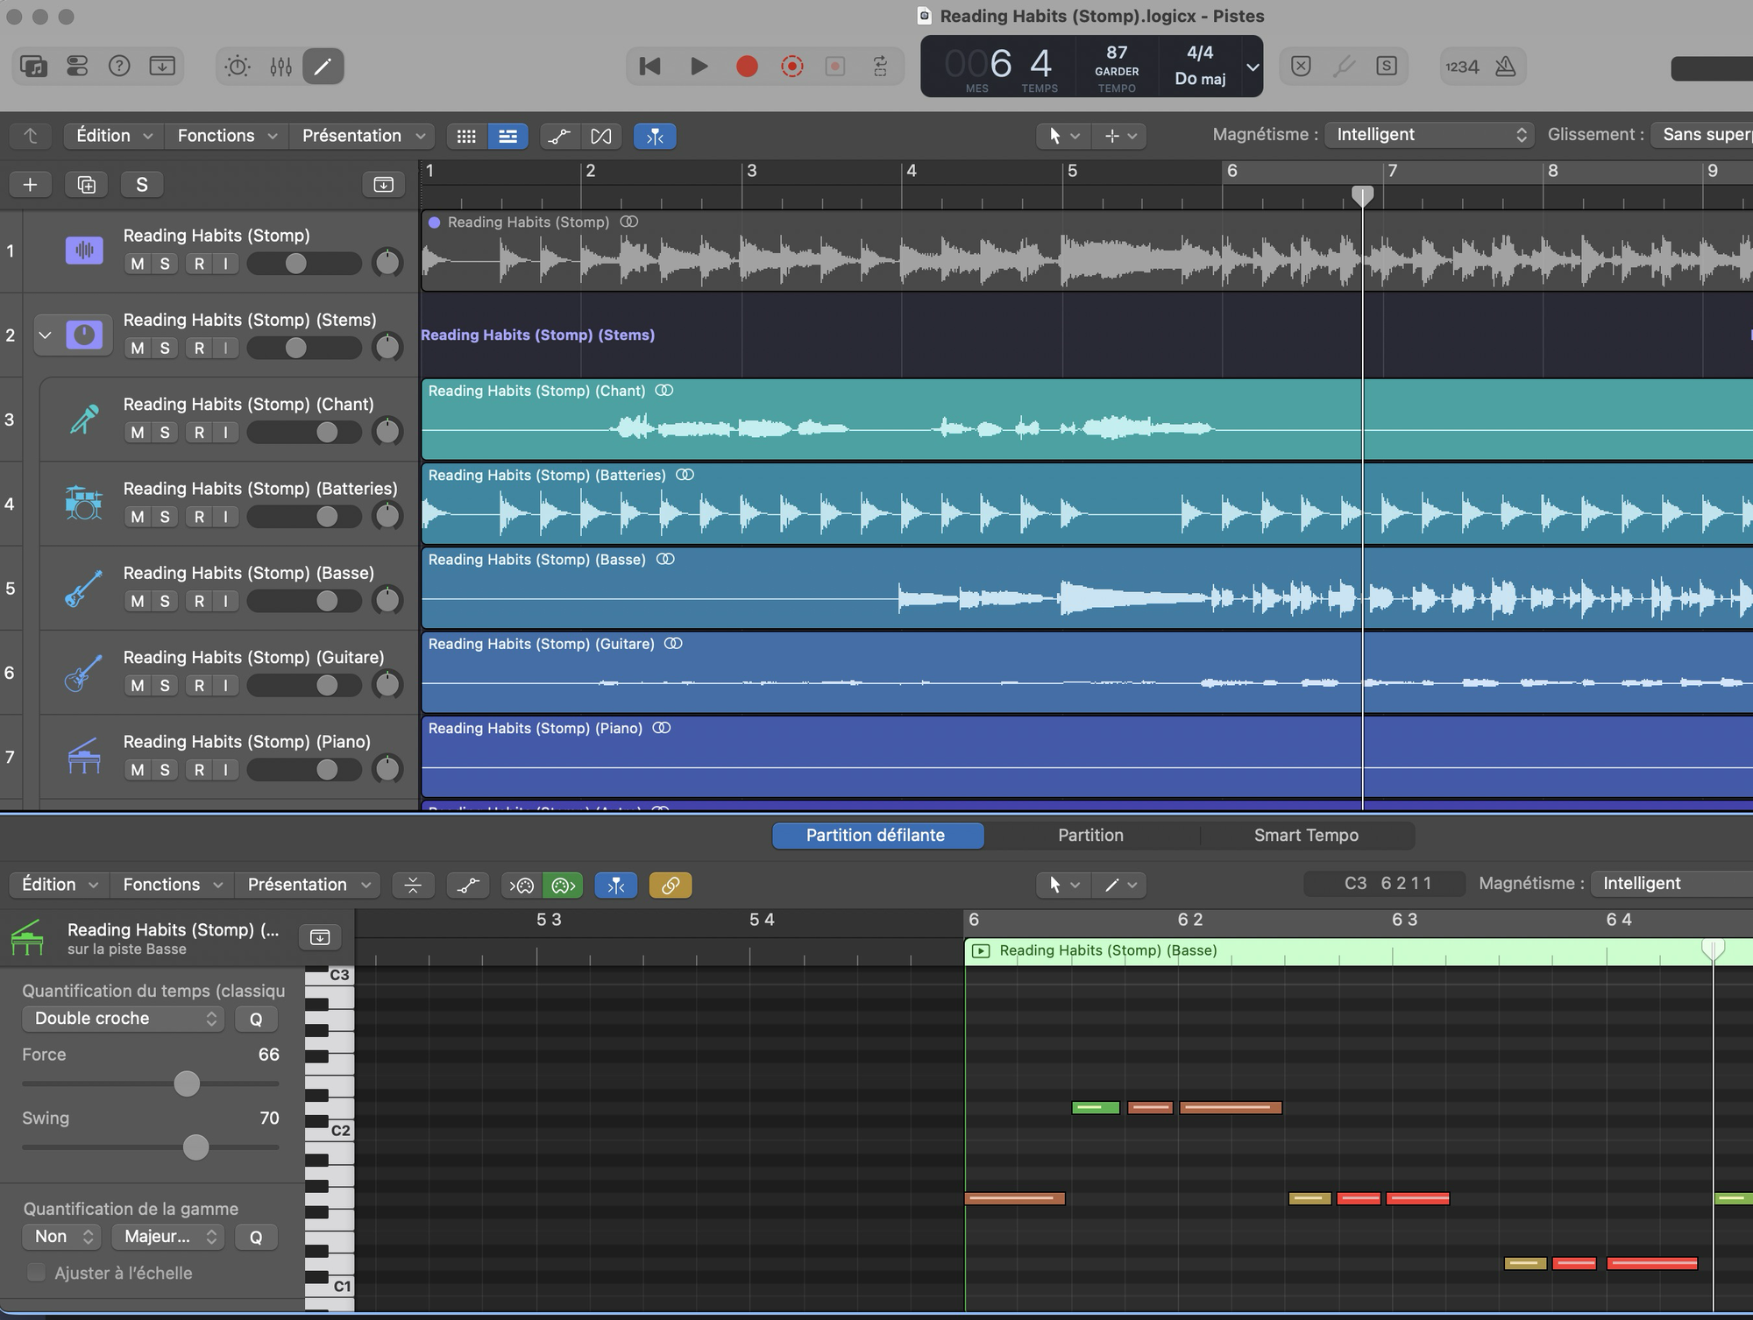Viewport: 1753px width, 1320px height.
Task: Open the Non scale root dropdown
Action: 61,1237
